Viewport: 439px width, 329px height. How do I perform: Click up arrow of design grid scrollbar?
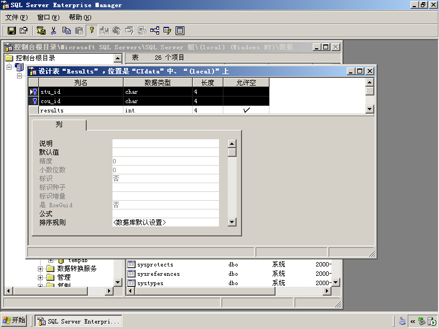[369, 82]
